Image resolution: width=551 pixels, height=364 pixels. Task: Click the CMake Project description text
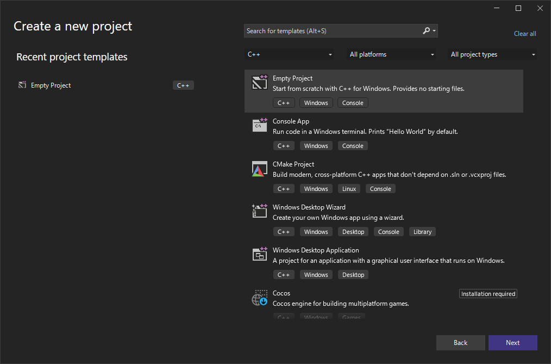pos(390,175)
